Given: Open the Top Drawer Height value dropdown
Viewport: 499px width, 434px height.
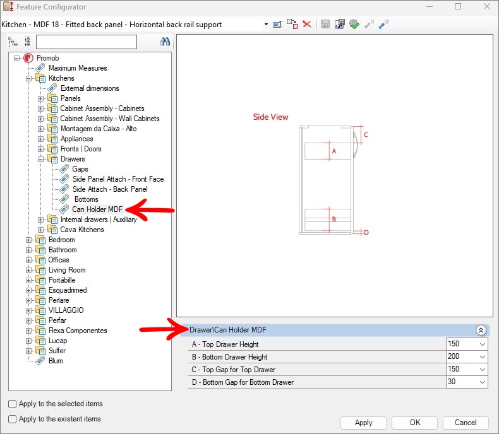Looking at the screenshot, I should point(483,344).
